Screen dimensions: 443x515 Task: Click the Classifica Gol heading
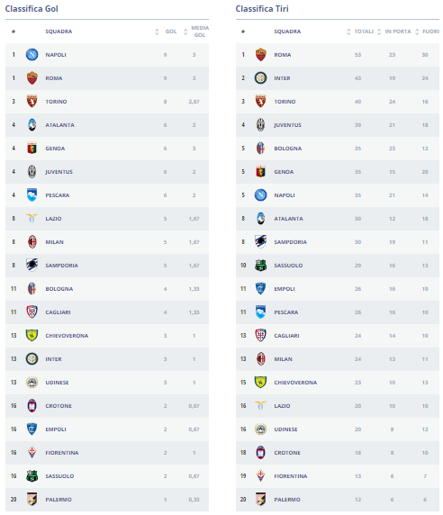(32, 9)
